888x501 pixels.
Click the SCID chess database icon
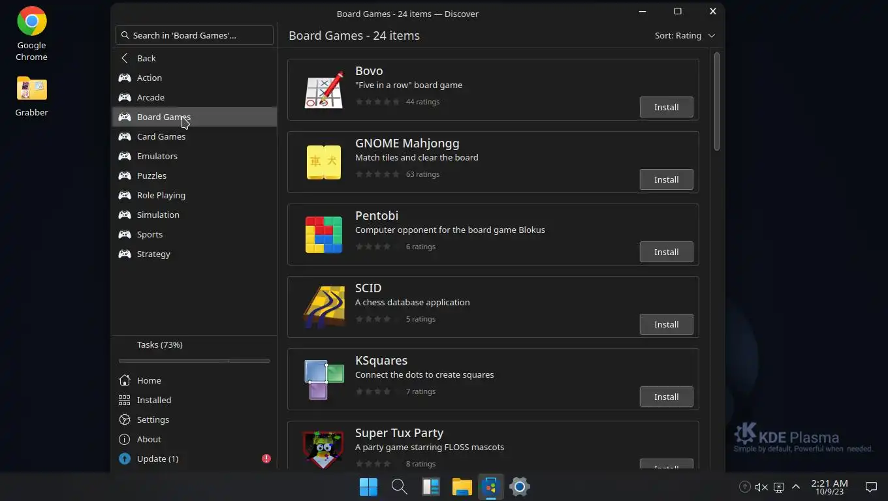324,307
